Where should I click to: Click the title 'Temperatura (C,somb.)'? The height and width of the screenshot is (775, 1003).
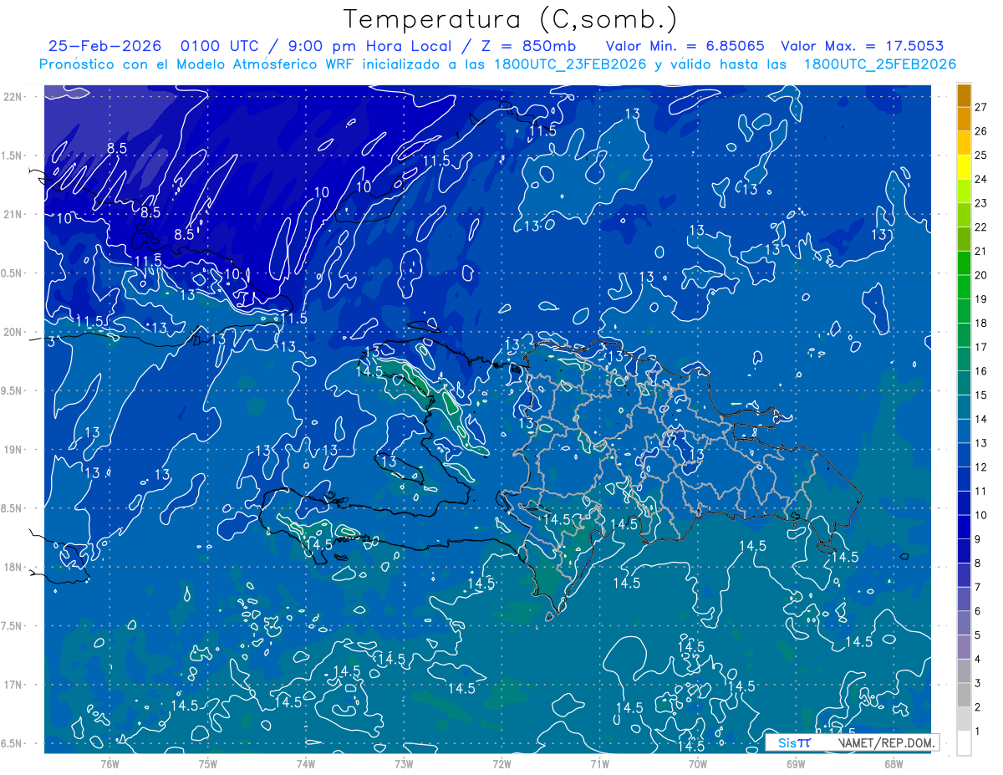pyautogui.click(x=510, y=19)
